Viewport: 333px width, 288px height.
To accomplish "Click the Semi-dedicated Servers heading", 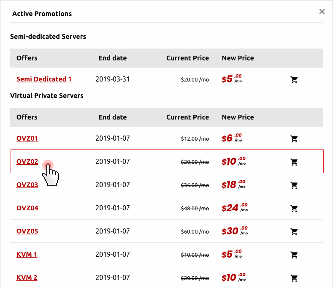I will (48, 36).
